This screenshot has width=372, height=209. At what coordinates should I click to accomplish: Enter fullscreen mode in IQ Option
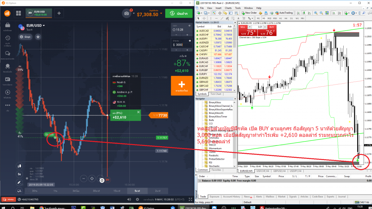(x=190, y=200)
